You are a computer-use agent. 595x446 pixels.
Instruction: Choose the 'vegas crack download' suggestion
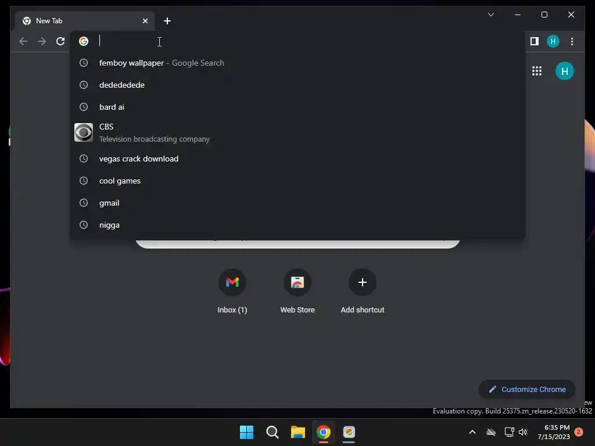[297, 159]
